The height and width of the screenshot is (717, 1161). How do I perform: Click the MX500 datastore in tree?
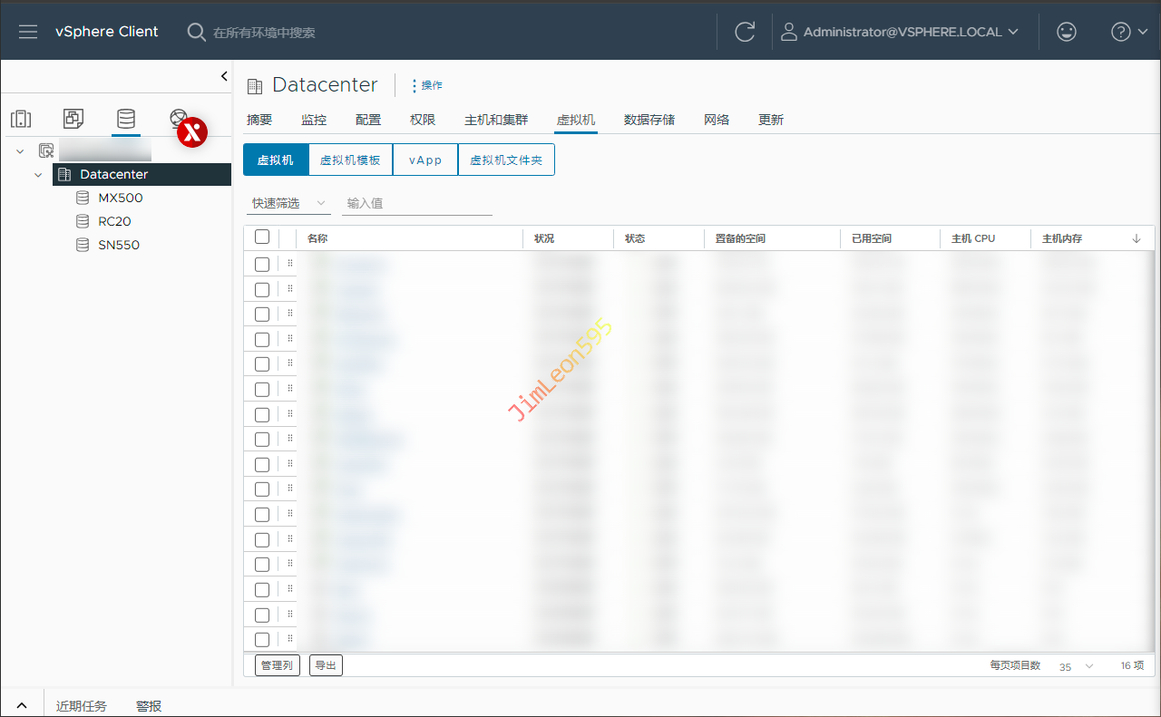[x=120, y=198]
